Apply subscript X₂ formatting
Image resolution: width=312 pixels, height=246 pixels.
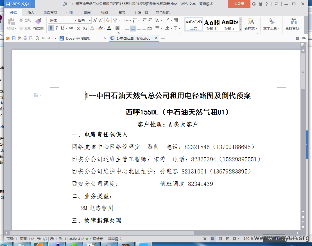85,28
